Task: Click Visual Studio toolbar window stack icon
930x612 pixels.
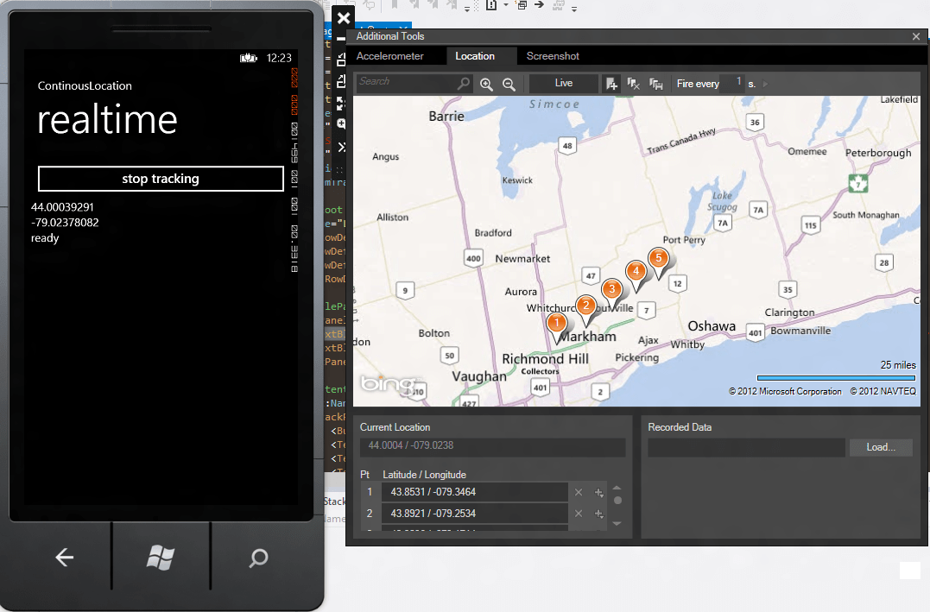Action: pyautogui.click(x=522, y=4)
